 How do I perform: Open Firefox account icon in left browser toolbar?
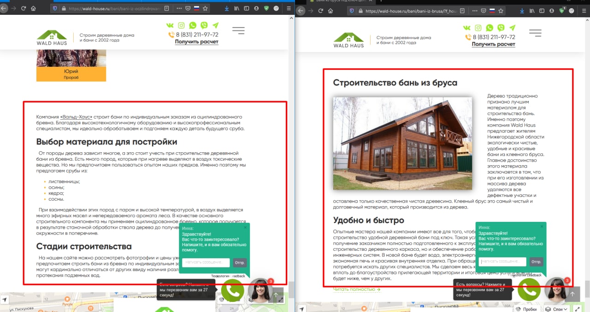pos(256,8)
